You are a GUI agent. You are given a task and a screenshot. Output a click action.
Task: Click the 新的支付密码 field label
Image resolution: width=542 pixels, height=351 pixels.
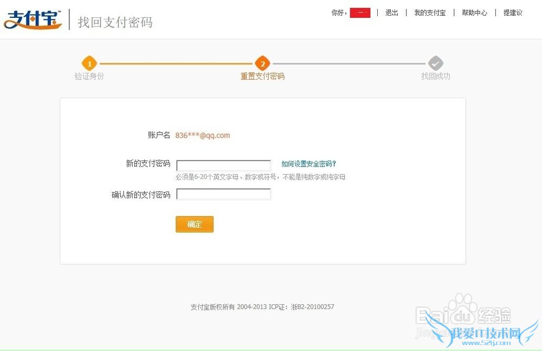coord(148,163)
